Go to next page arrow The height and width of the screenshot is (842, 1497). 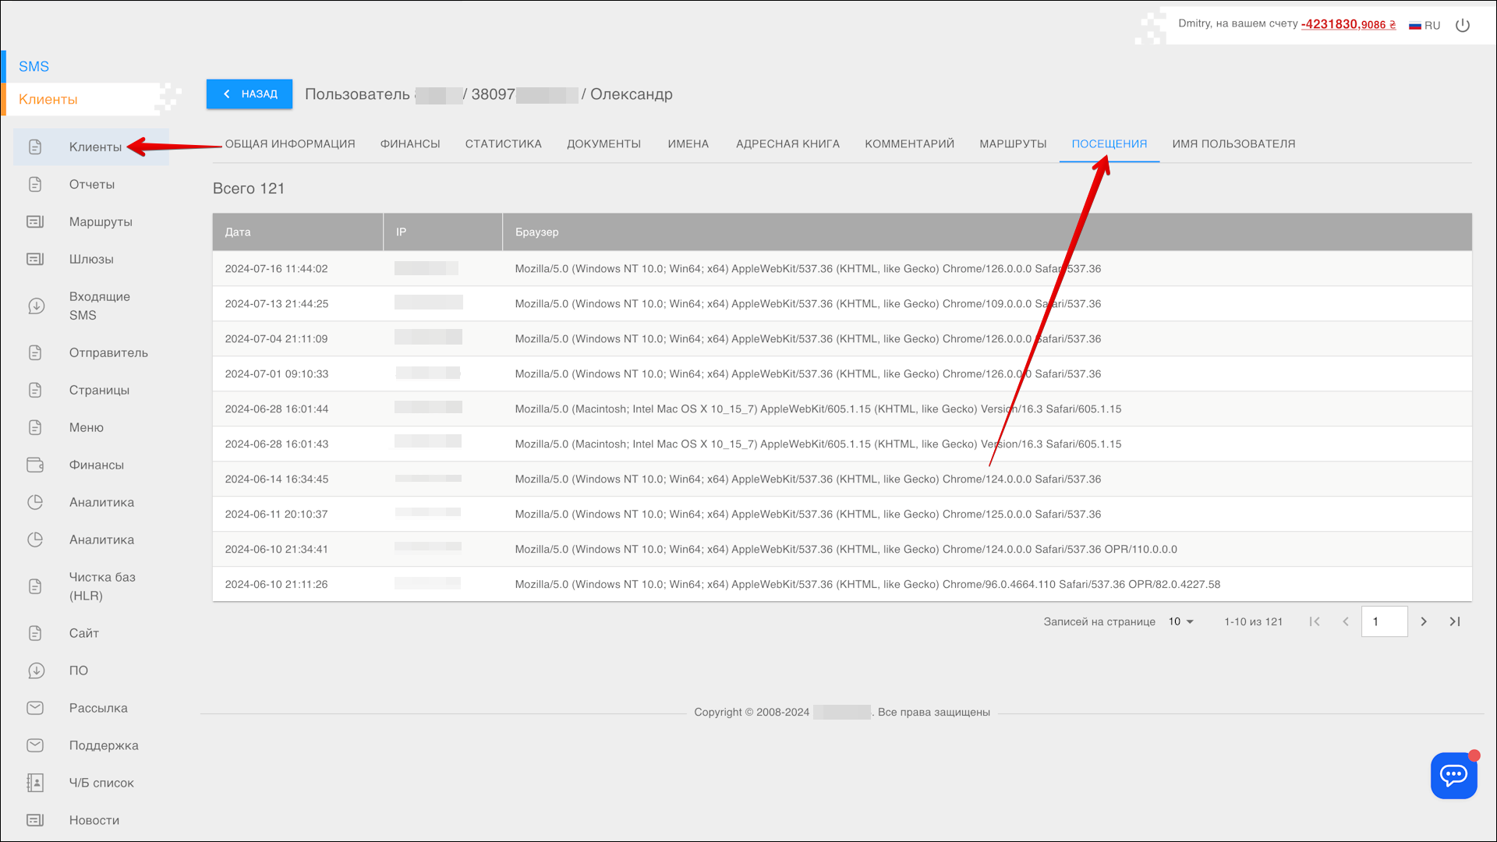pyautogui.click(x=1424, y=621)
